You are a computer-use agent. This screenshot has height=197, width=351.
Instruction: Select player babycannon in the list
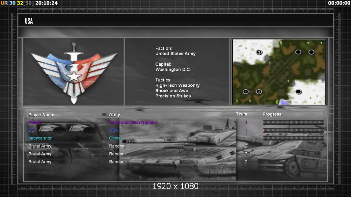(x=40, y=138)
